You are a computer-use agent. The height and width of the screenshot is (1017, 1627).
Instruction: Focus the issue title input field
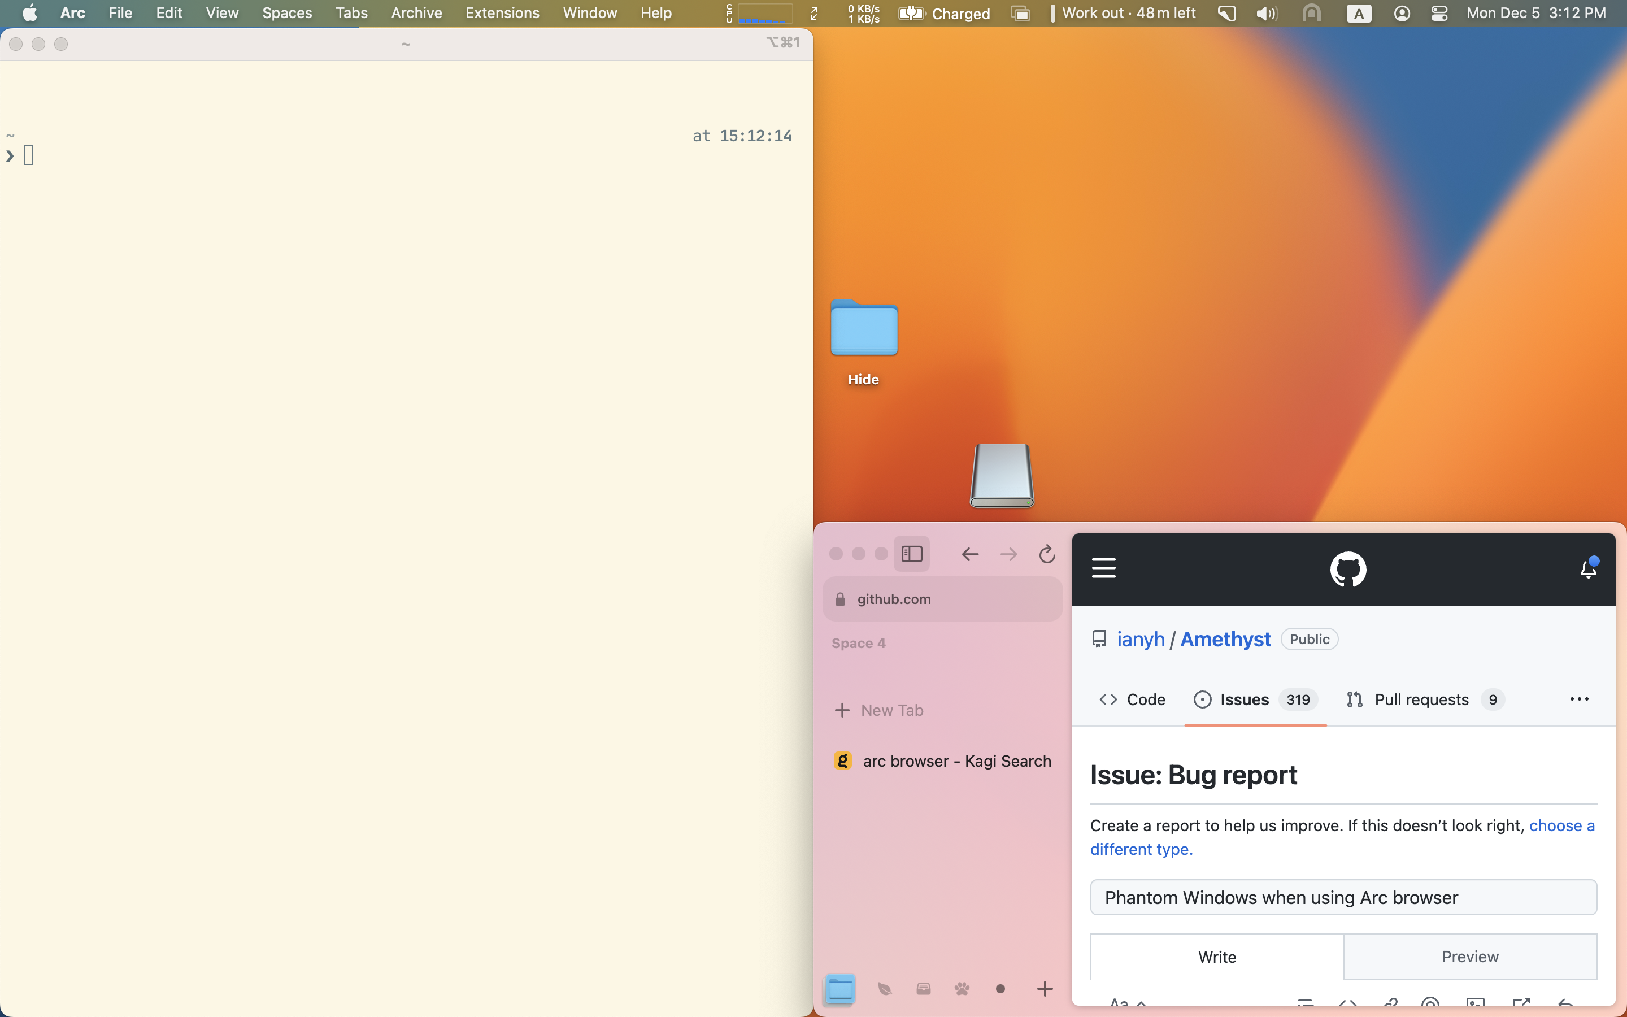click(x=1343, y=897)
